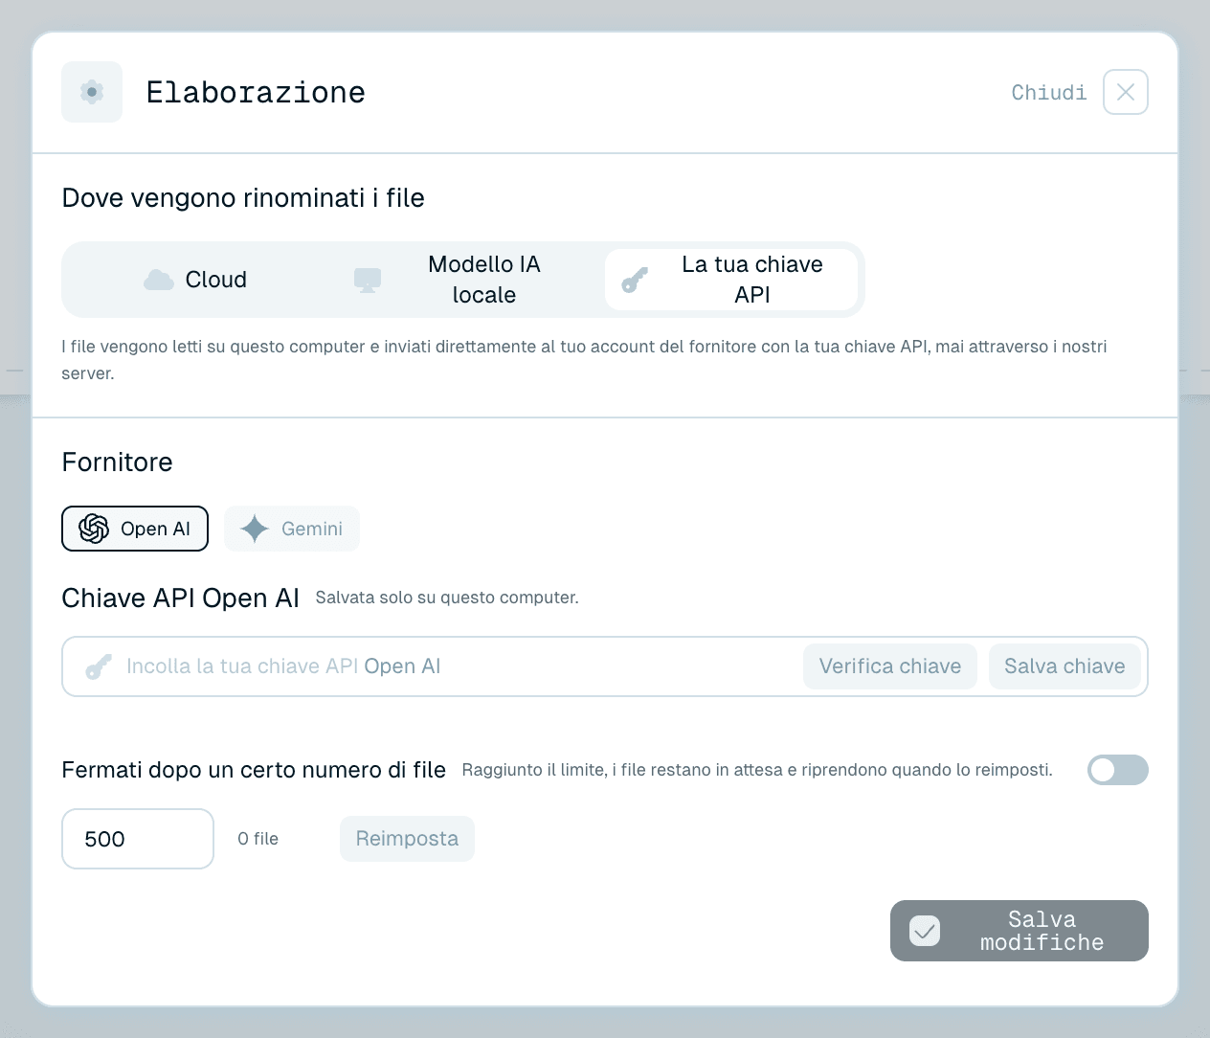The height and width of the screenshot is (1038, 1210).
Task: Click the 500 file limit field
Action: (x=138, y=839)
